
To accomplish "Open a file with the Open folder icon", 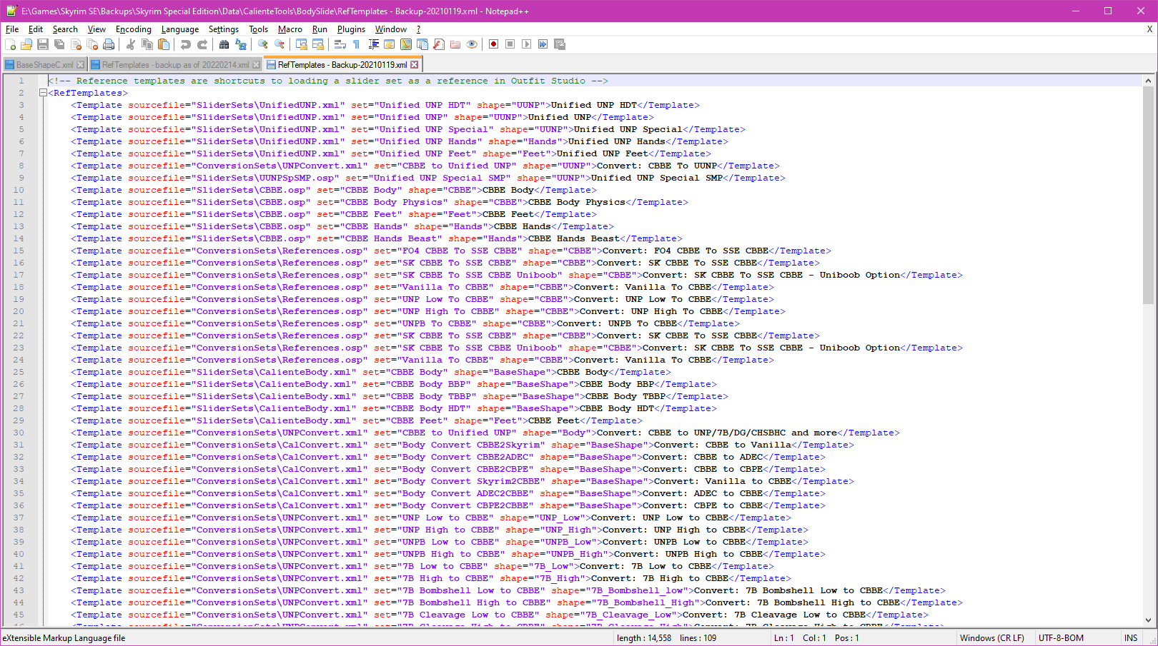I will (26, 44).
